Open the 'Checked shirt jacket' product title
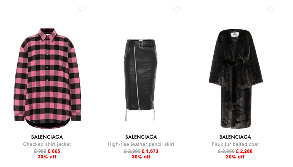 [x=47, y=144]
